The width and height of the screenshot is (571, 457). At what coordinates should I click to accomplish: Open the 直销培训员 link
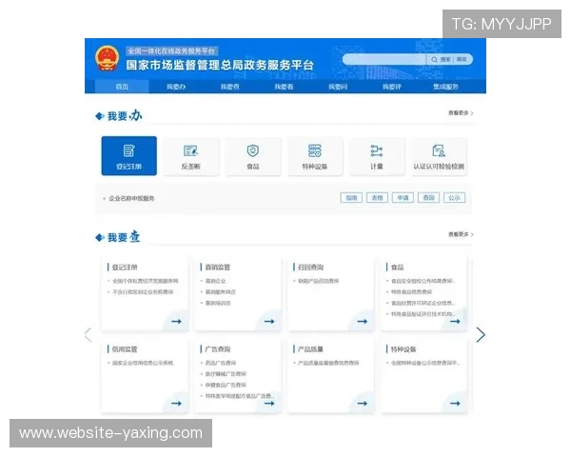point(218,303)
